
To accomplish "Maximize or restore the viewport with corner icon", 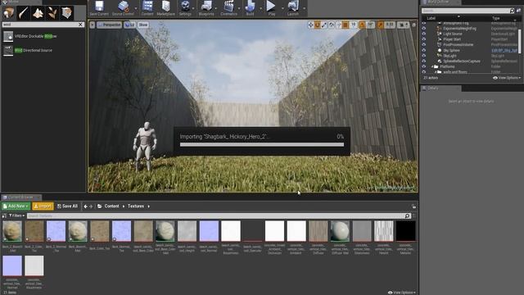I will pos(414,25).
